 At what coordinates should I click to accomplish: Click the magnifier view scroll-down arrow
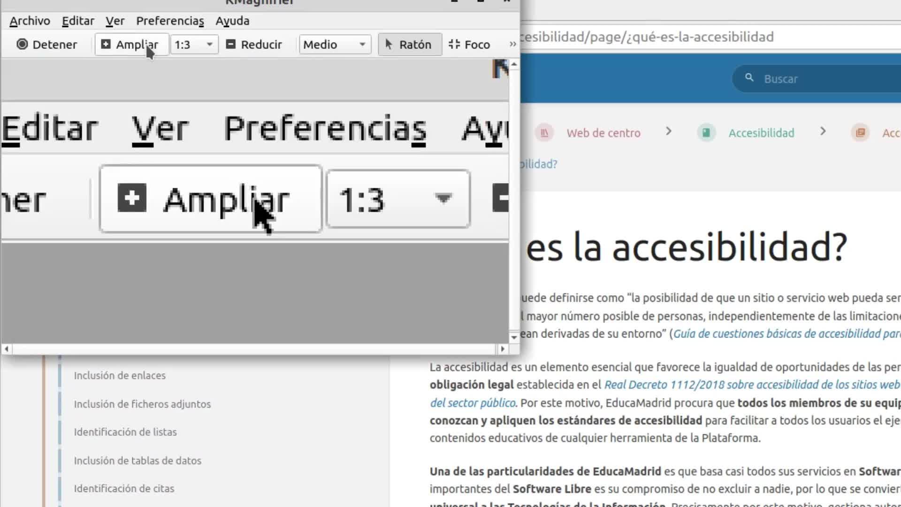click(514, 337)
